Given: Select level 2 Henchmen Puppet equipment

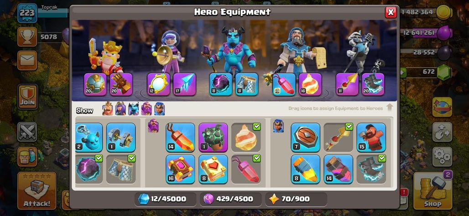Looking at the screenshot, I should click(89, 138).
